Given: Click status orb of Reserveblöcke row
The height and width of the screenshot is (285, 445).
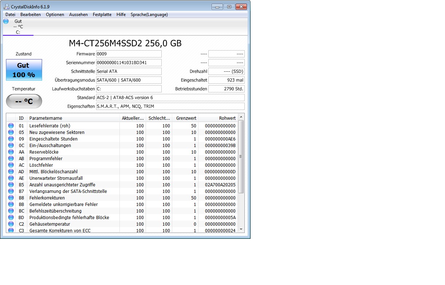Looking at the screenshot, I should click(11, 152).
